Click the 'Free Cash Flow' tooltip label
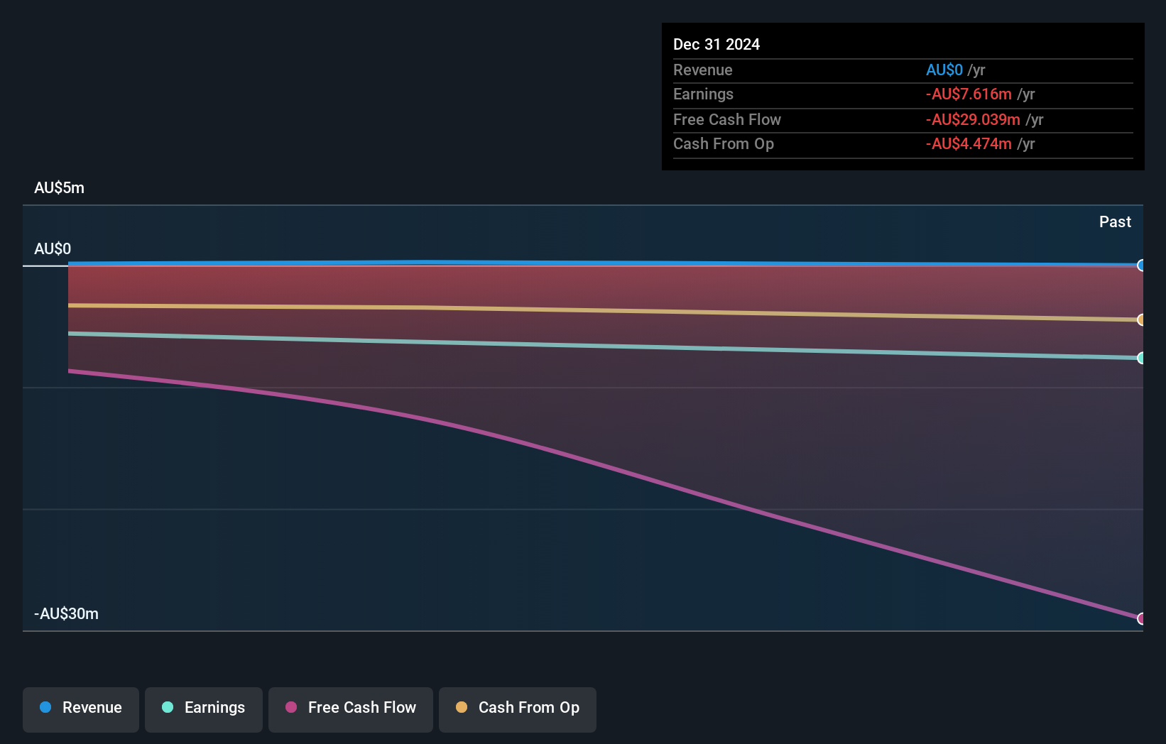The height and width of the screenshot is (744, 1166). [727, 119]
